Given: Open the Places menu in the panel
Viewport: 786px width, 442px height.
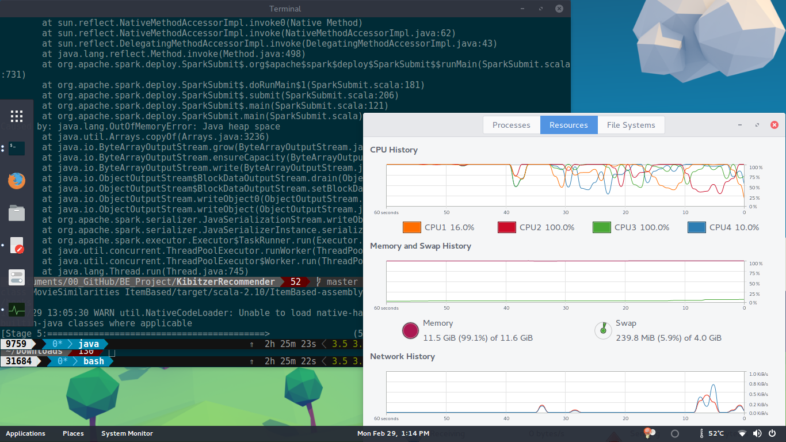Looking at the screenshot, I should (x=73, y=433).
